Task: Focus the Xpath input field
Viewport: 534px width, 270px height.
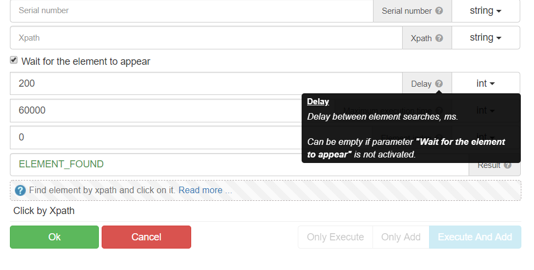Action: pyautogui.click(x=206, y=38)
